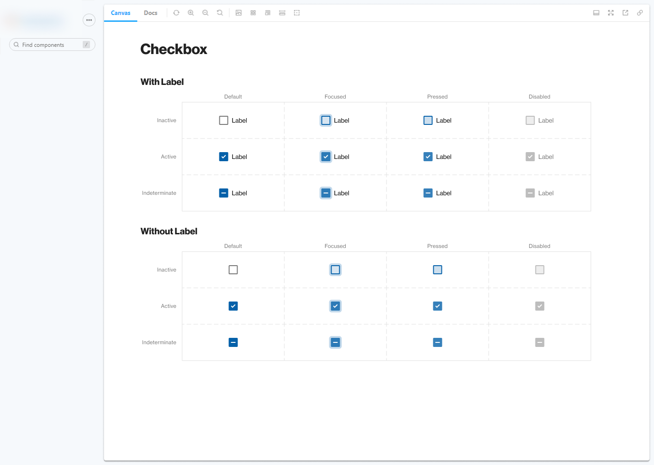The image size is (654, 465).
Task: Copy the canvas link icon
Action: coord(640,13)
